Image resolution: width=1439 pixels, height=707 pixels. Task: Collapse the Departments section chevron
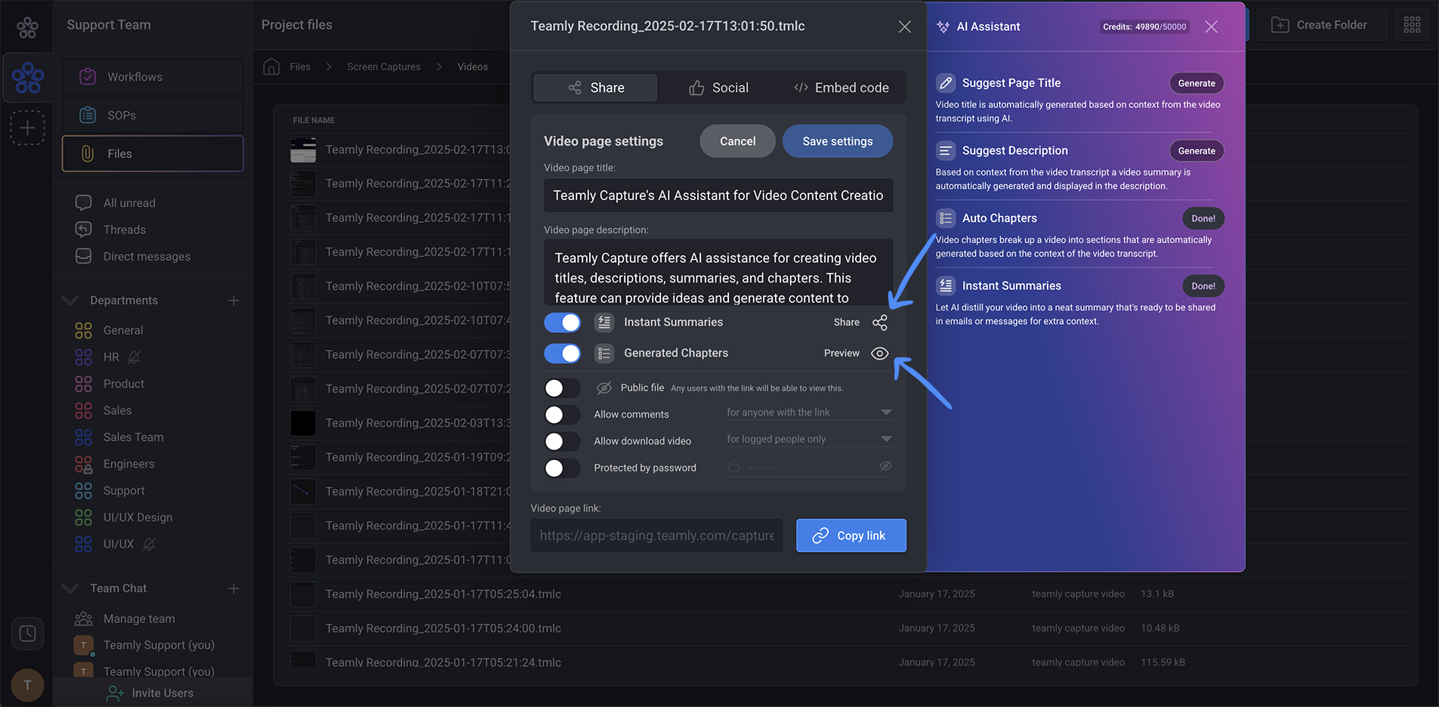70,300
